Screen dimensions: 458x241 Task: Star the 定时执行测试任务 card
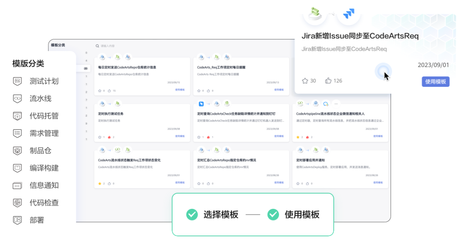click(x=100, y=137)
